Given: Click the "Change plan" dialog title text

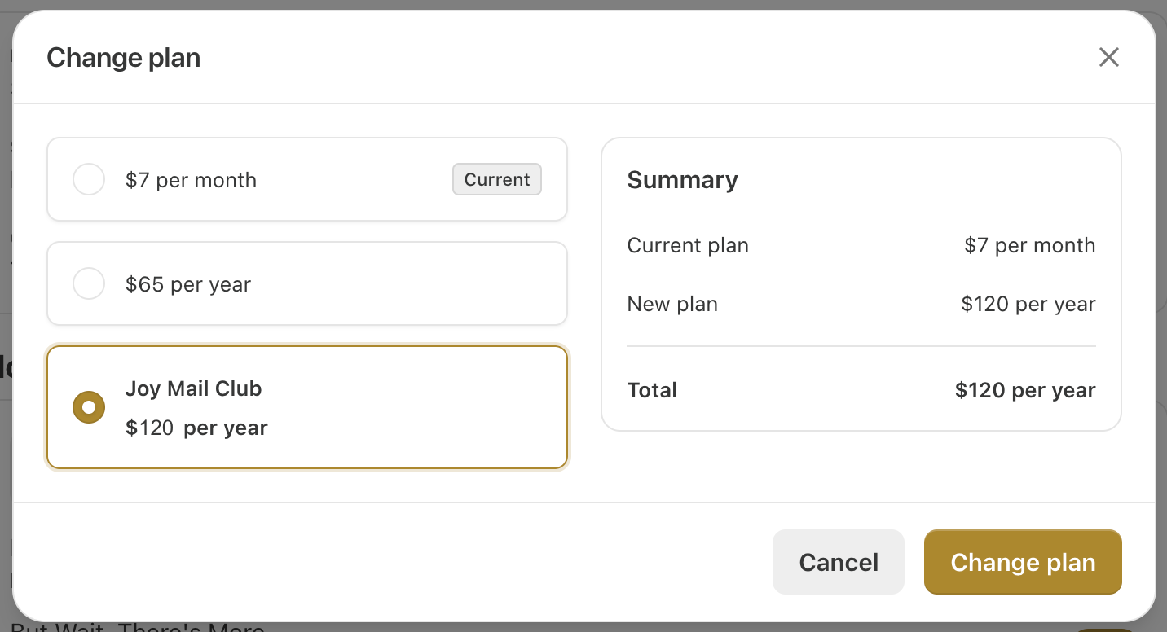Looking at the screenshot, I should [123, 58].
